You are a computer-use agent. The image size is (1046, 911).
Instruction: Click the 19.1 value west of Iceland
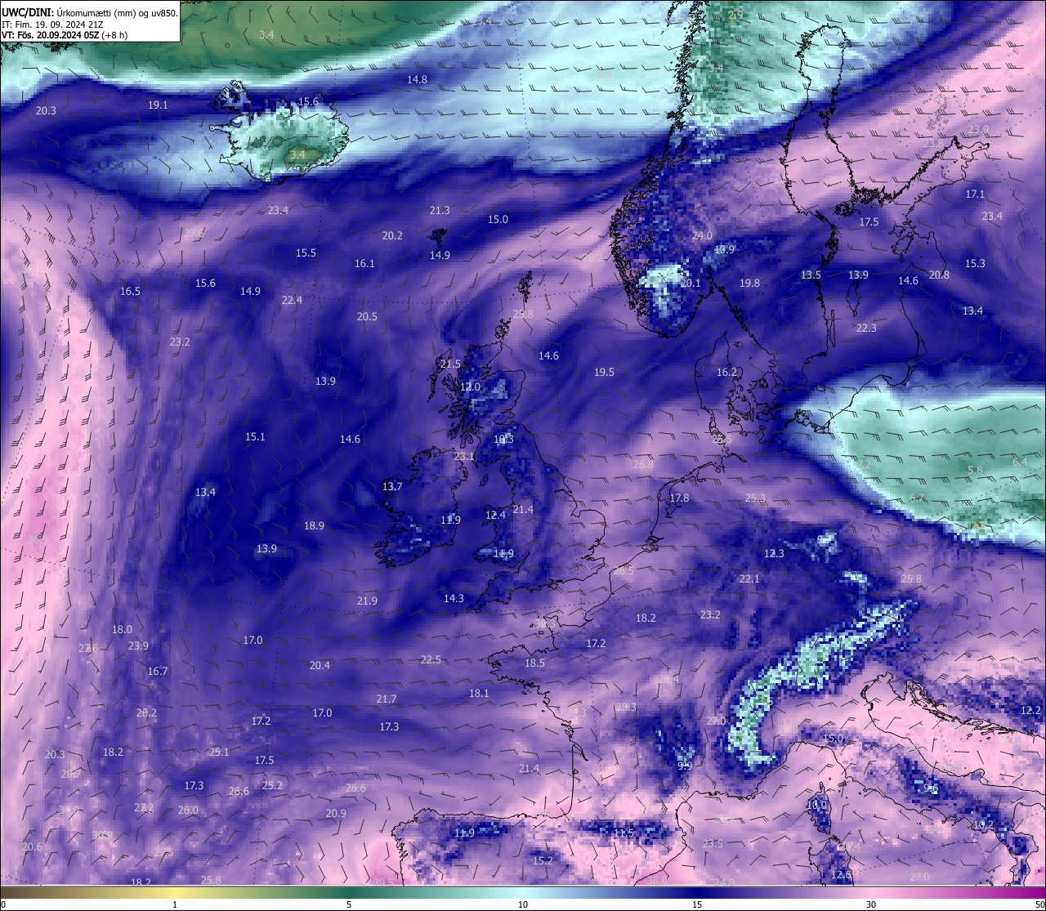[158, 105]
